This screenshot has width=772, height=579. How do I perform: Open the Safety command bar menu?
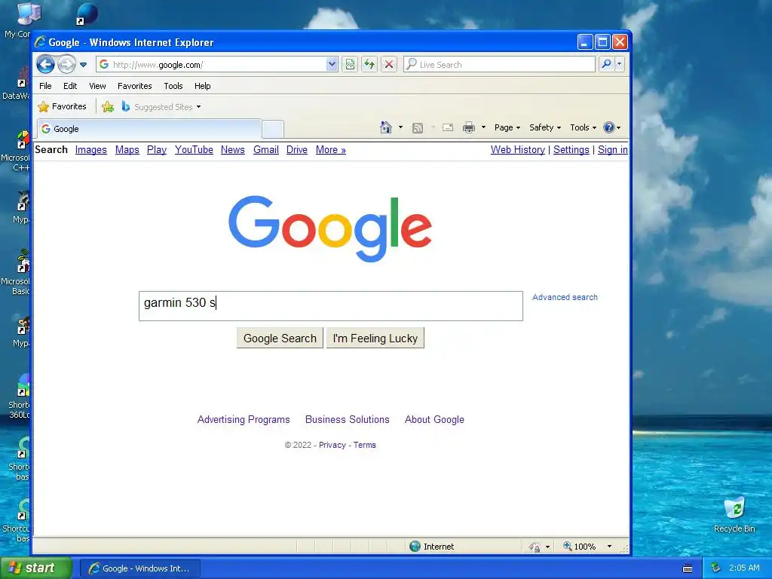544,127
